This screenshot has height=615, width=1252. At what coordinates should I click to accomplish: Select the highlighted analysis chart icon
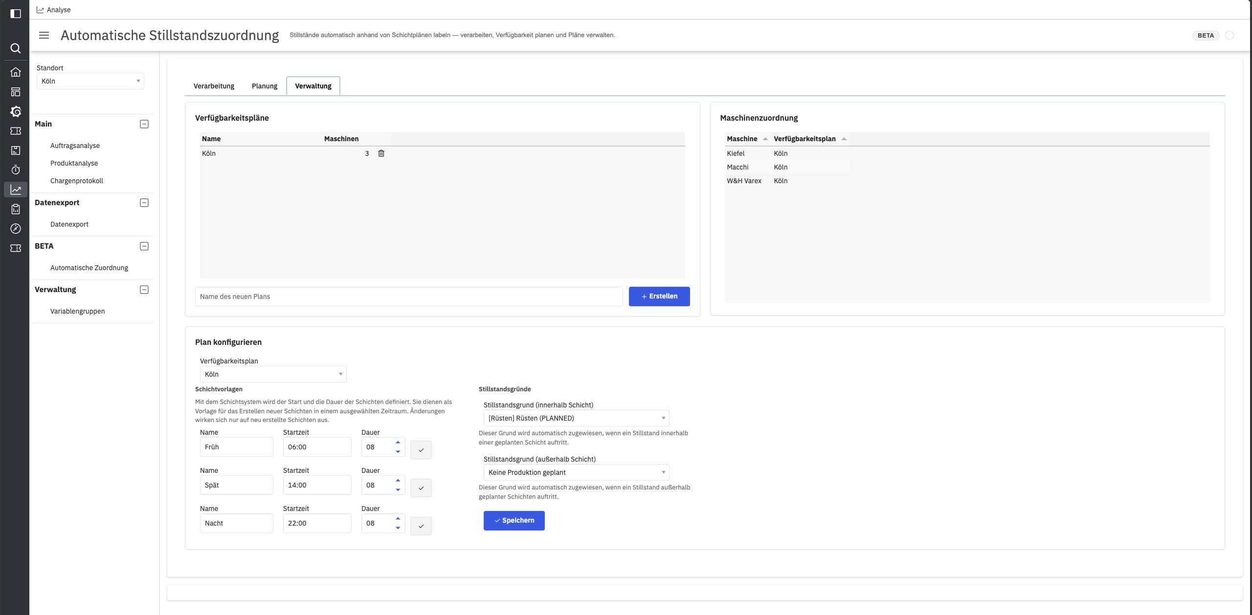(16, 190)
